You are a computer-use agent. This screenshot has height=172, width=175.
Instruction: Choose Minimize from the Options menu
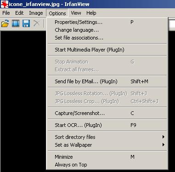[x=107, y=157]
